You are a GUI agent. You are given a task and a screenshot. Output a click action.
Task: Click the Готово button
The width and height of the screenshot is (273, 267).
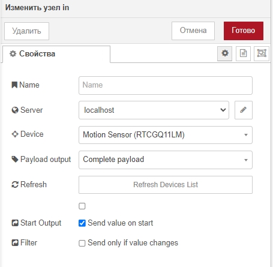pyautogui.click(x=244, y=31)
